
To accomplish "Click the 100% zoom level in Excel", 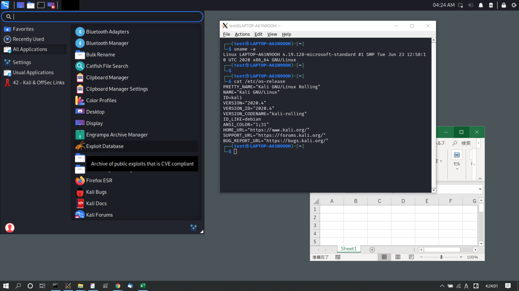I will tap(472, 257).
